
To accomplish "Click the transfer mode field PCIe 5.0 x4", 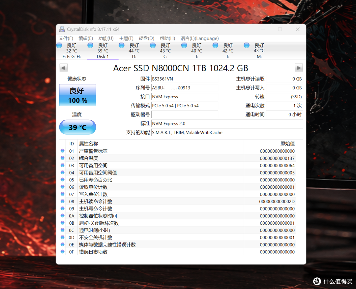I will (185, 106).
